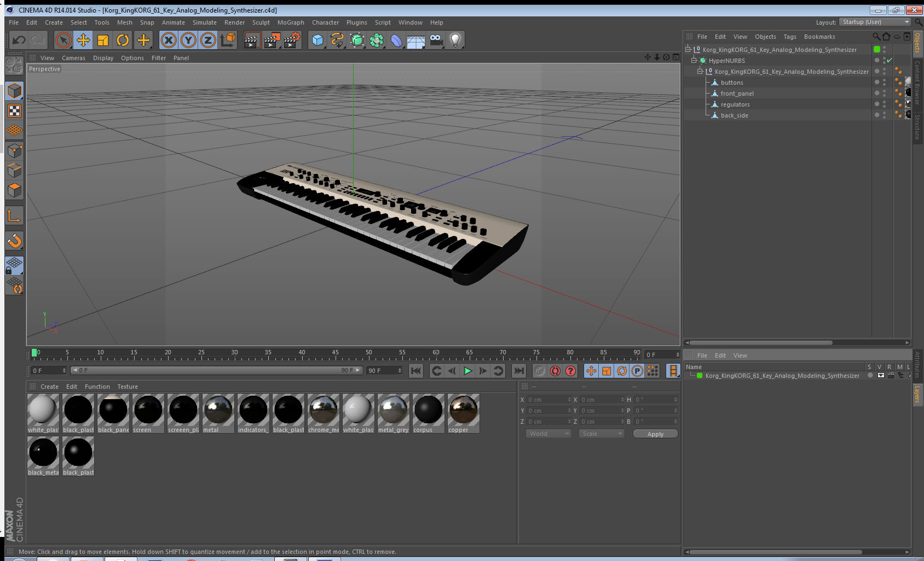The height and width of the screenshot is (561, 924).
Task: Add a cube primitive object
Action: [317, 40]
